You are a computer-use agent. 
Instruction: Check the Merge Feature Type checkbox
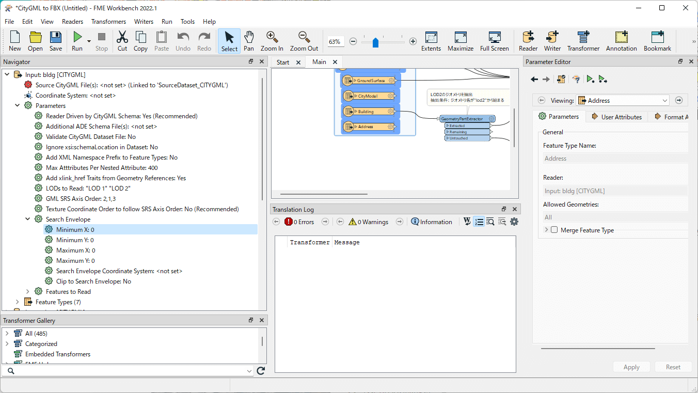click(554, 230)
